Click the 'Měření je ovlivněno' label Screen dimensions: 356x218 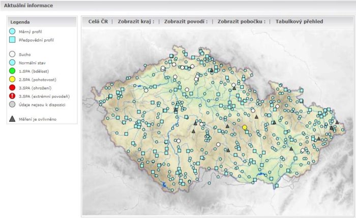click(38, 119)
